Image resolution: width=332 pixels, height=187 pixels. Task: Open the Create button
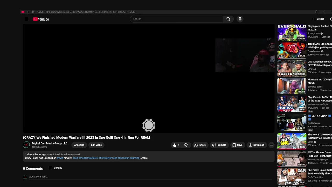click(x=318, y=19)
